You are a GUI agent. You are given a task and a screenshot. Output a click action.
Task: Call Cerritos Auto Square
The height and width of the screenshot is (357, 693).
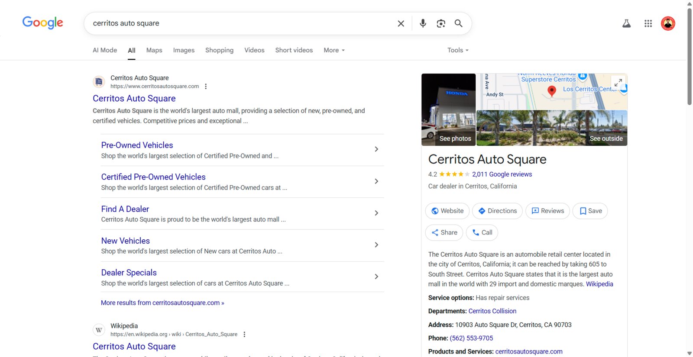(482, 232)
